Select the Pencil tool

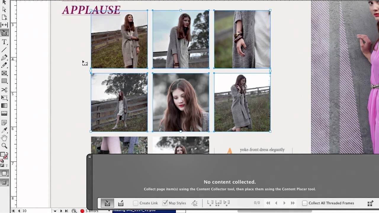[4, 65]
